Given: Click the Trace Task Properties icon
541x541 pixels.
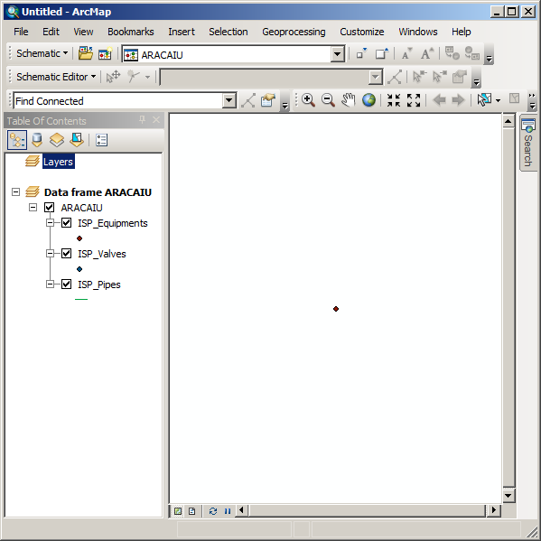Looking at the screenshot, I should click(x=268, y=100).
